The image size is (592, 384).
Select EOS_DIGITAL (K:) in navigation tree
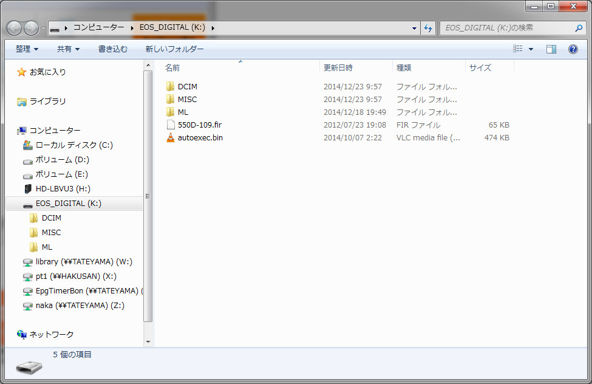[69, 204]
